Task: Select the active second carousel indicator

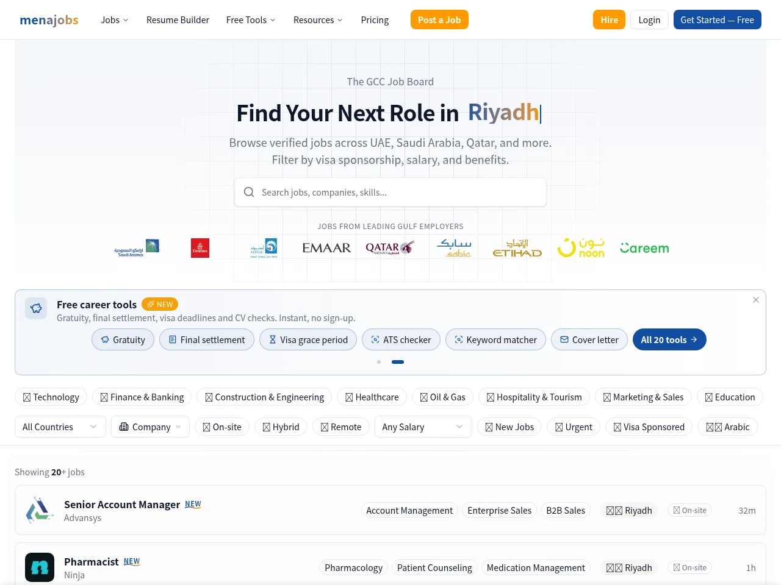Action: coord(398,362)
